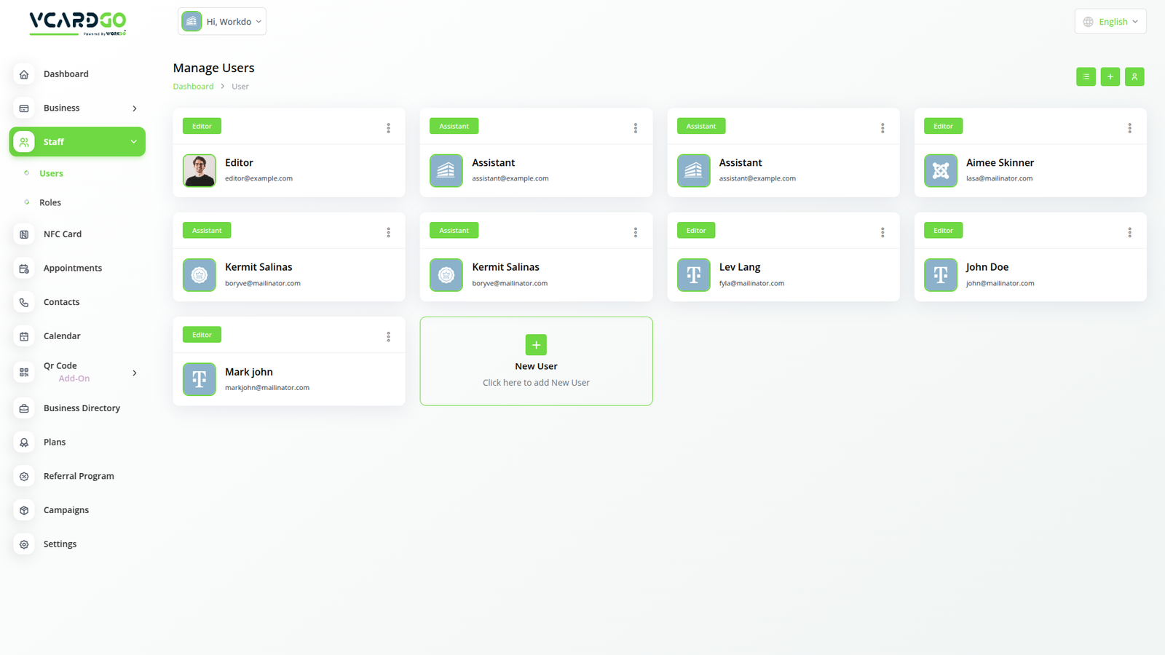
Task: Open the Referral Program menu item
Action: [79, 476]
